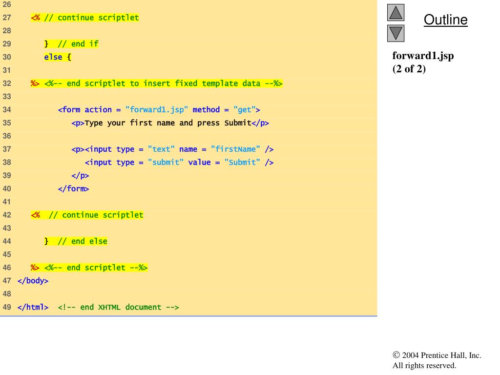Click "// continue scriptlet" on line 27

tap(91, 18)
